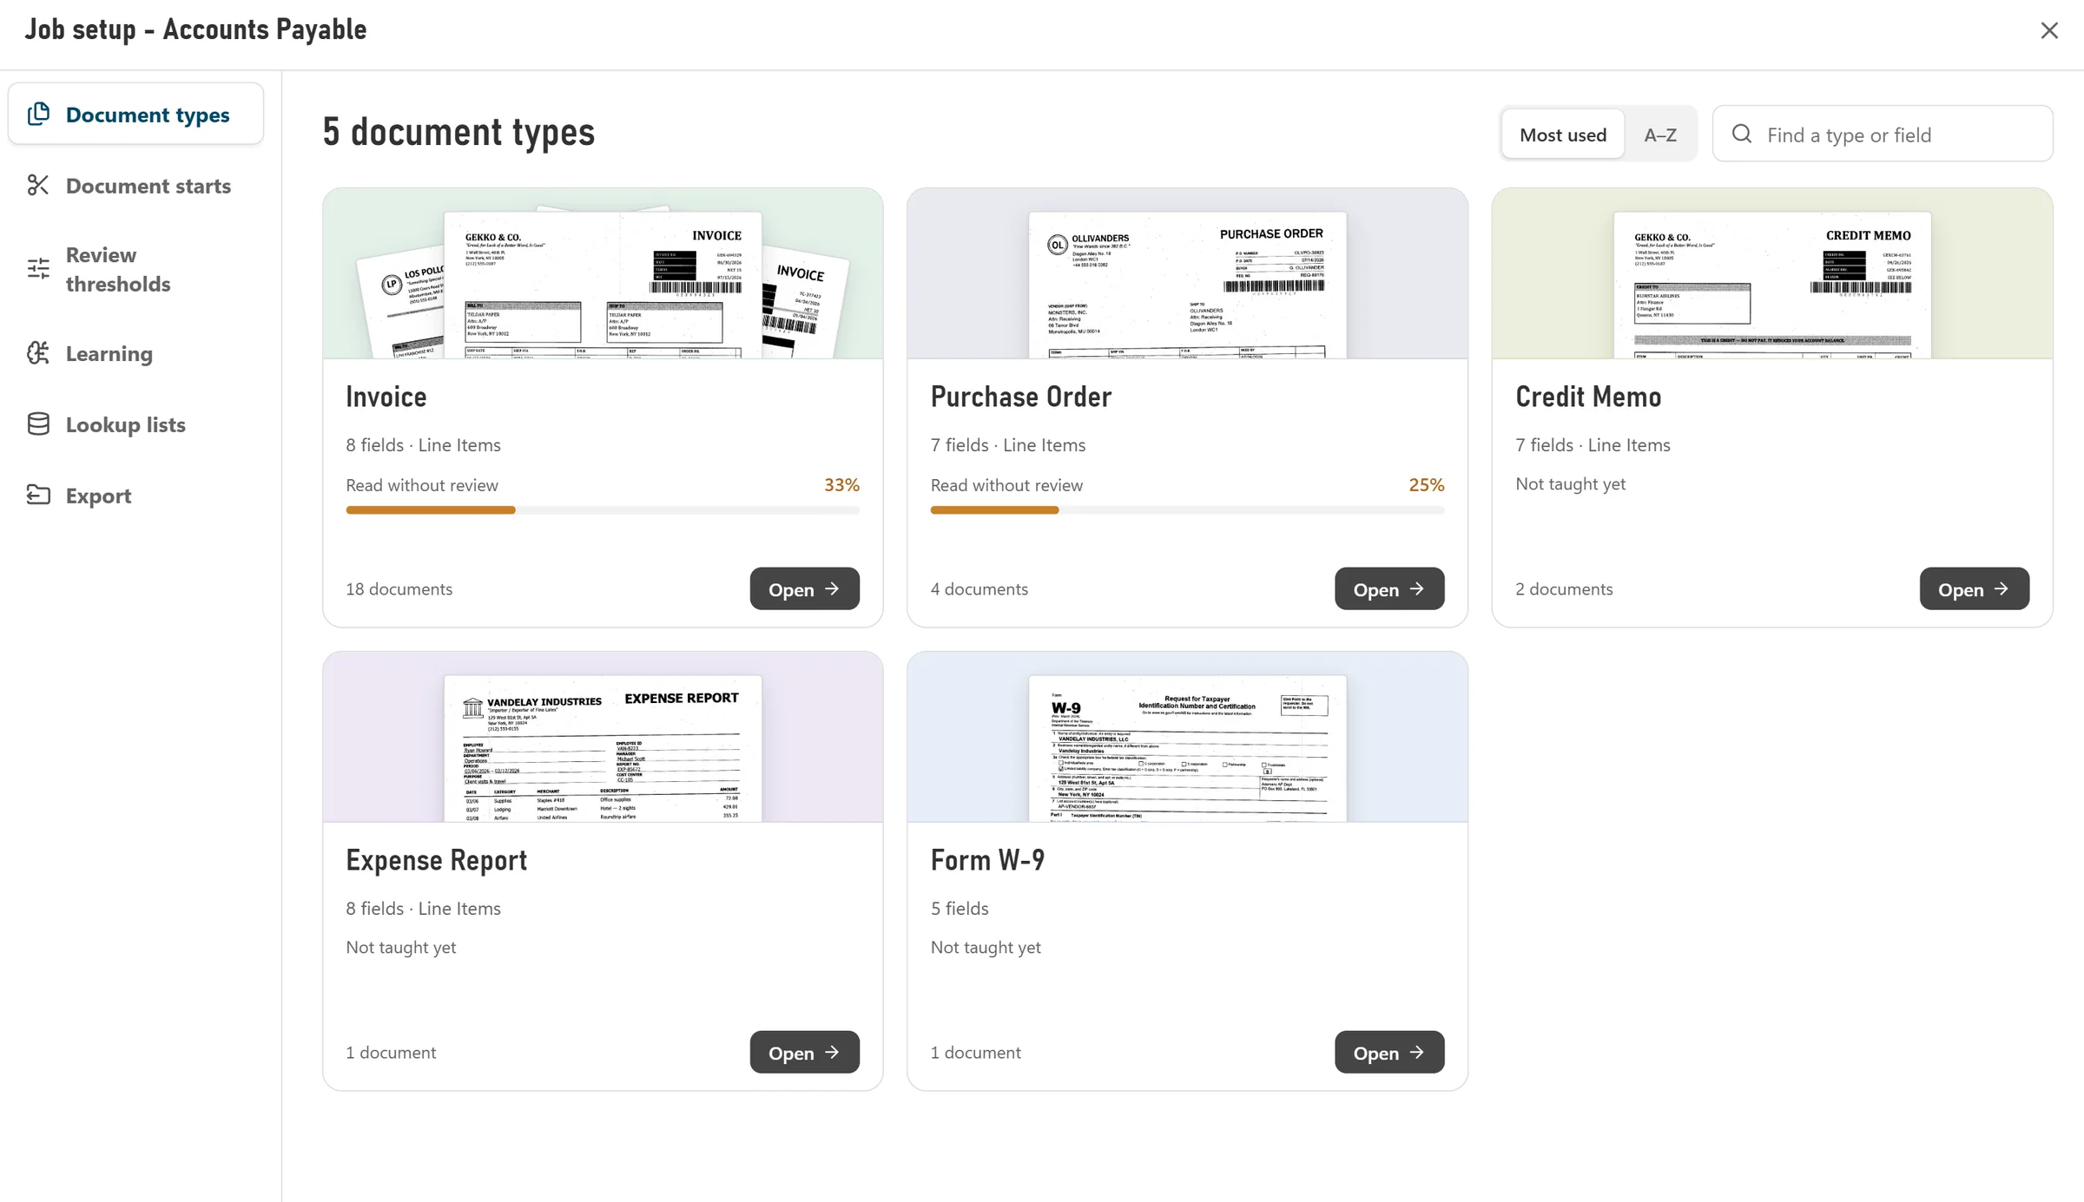
Task: Click the '18 documents' count on Invoice
Action: [x=399, y=589]
